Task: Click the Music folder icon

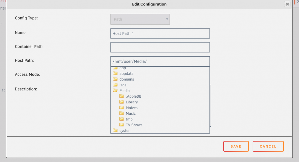Action: point(121,113)
